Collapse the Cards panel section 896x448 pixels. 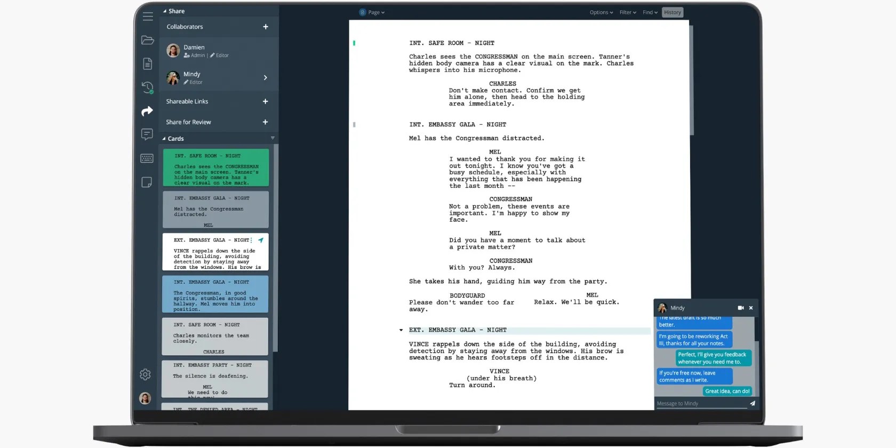point(164,139)
